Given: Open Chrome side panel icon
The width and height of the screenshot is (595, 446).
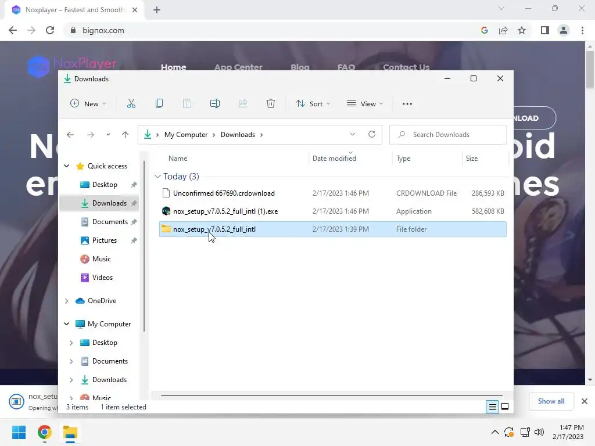Looking at the screenshot, I should tap(545, 30).
